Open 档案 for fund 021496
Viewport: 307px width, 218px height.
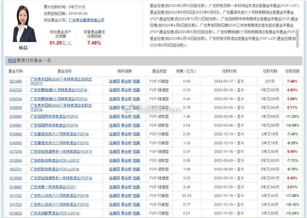[136, 81]
